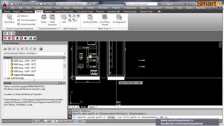The image size is (224, 126).
Task: Open the Terminal Strip Editor
Action: click(x=44, y=19)
